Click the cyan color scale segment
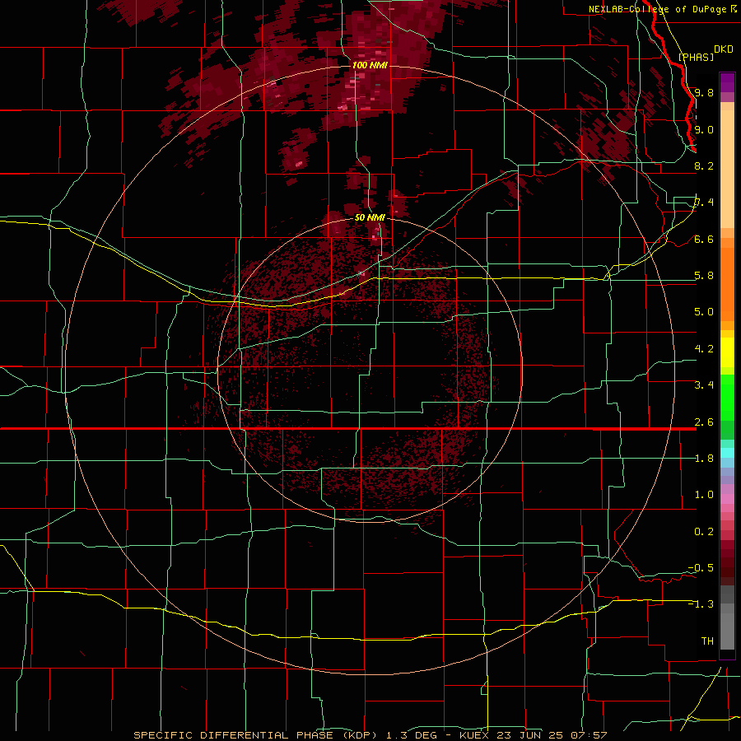The image size is (741, 741). pyautogui.click(x=727, y=453)
